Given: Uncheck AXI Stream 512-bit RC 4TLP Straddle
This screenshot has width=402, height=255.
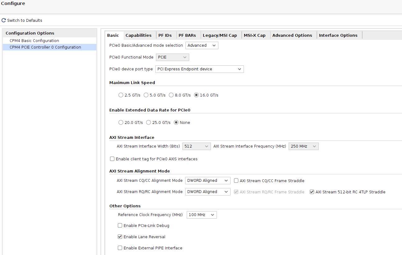Looking at the screenshot, I should [x=312, y=192].
